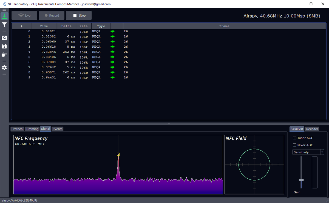Viewport: 329px width, 203px height.
Task: Open the Decoder tab
Action: 312,129
